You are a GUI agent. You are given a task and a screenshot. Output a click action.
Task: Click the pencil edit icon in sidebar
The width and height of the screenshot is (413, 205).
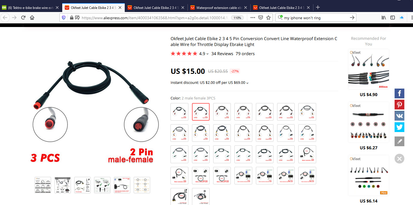click(399, 141)
